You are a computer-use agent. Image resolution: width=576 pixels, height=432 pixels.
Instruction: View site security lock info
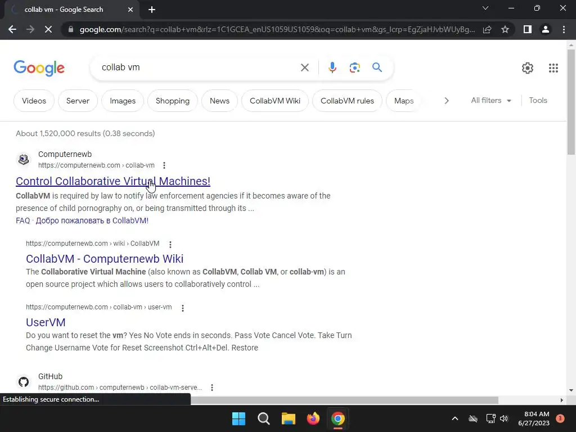click(x=71, y=29)
